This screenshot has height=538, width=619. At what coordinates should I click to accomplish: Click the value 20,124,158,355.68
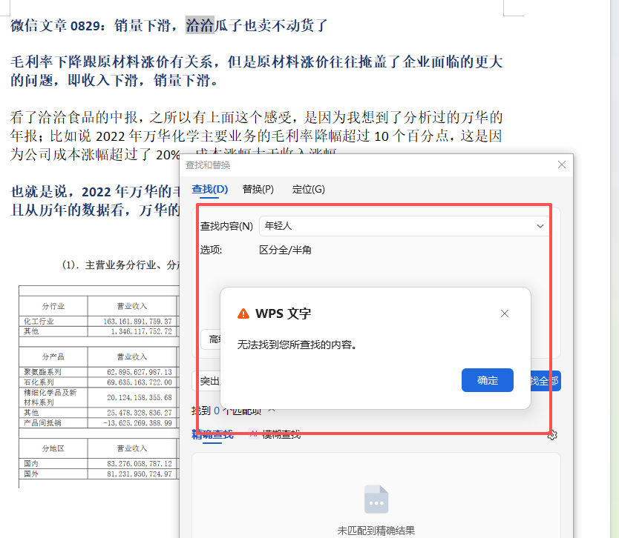click(x=140, y=398)
